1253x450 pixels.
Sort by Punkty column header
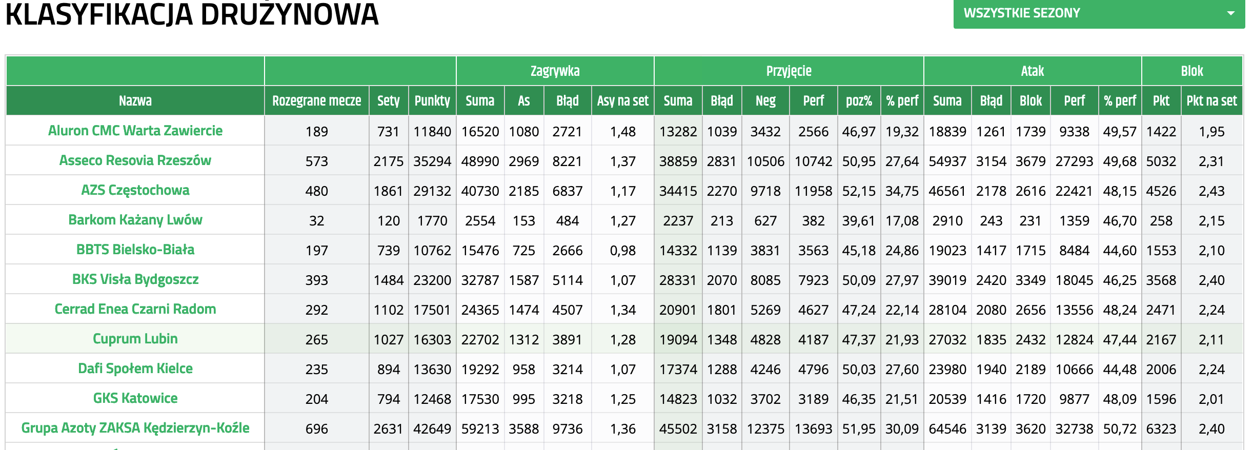tap(432, 101)
